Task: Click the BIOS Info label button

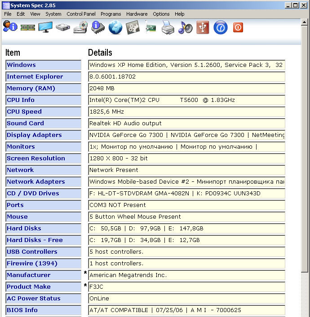Action: 43,310
